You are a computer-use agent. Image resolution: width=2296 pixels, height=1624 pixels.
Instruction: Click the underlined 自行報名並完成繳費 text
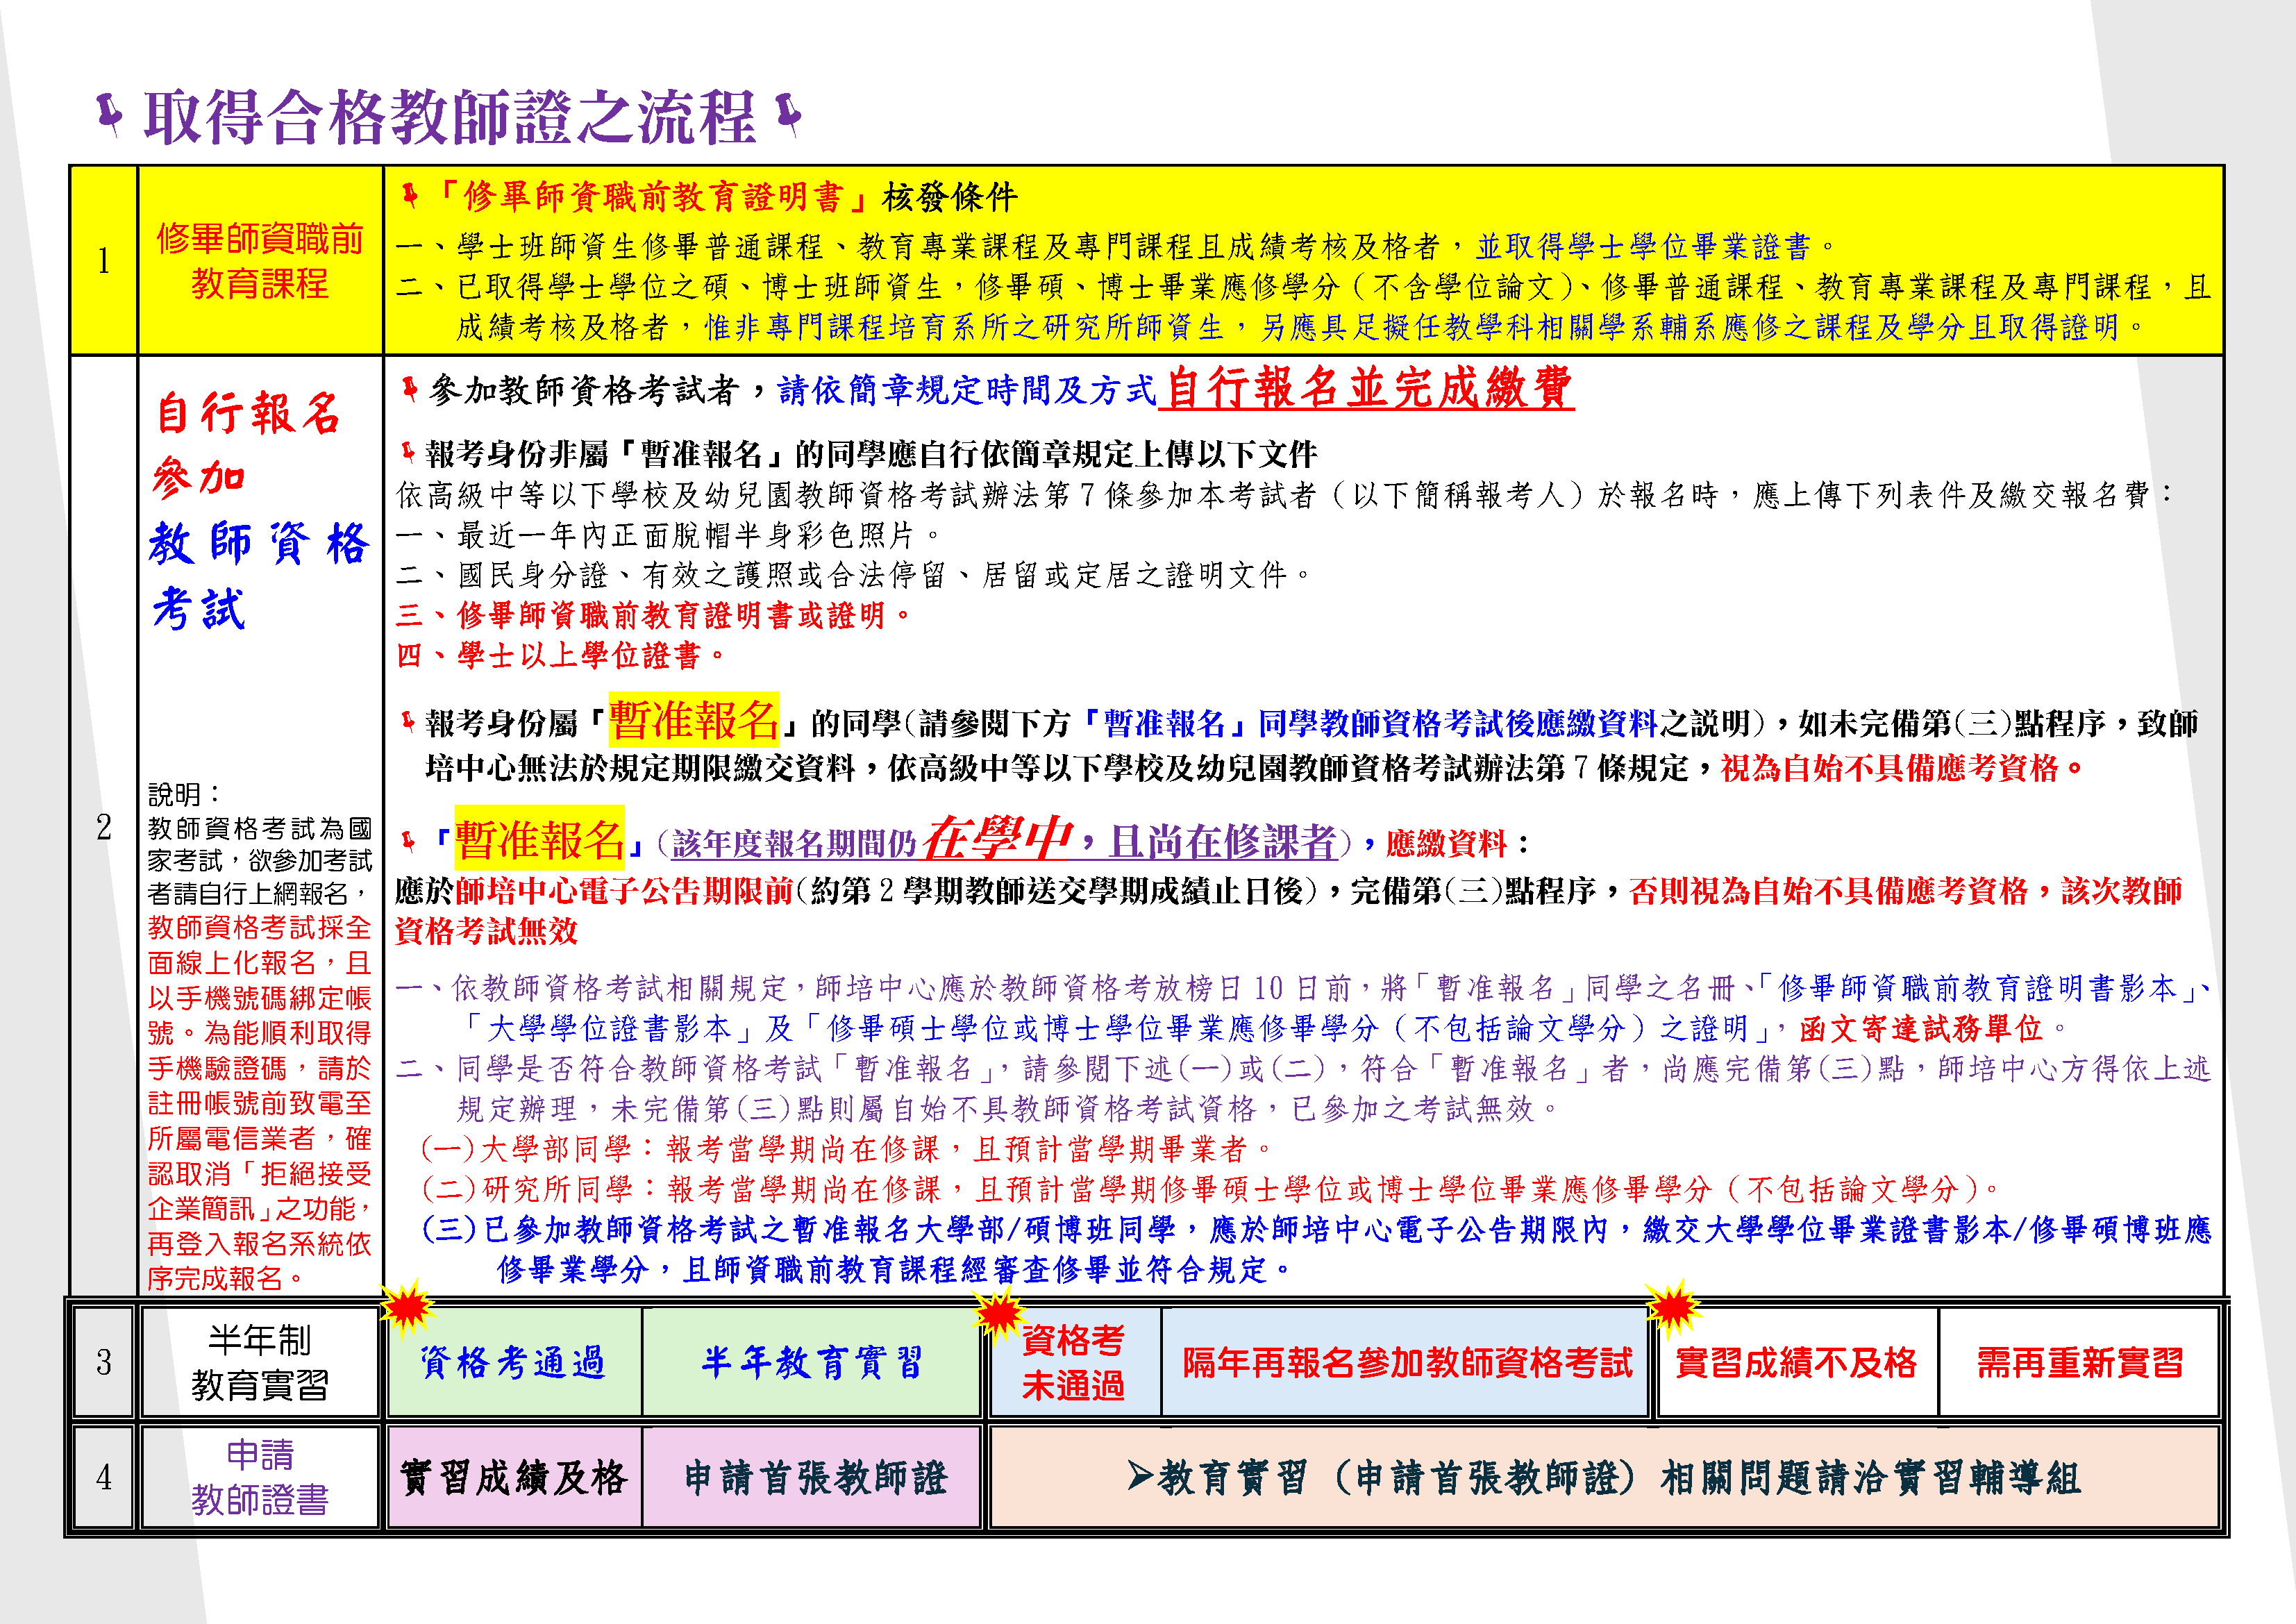1366,387
